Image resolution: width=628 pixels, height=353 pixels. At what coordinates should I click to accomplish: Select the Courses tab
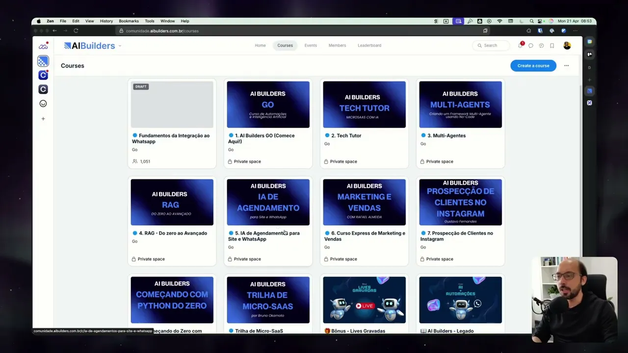tap(285, 45)
